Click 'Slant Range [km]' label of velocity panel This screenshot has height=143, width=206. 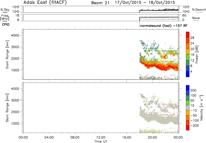click(7, 108)
